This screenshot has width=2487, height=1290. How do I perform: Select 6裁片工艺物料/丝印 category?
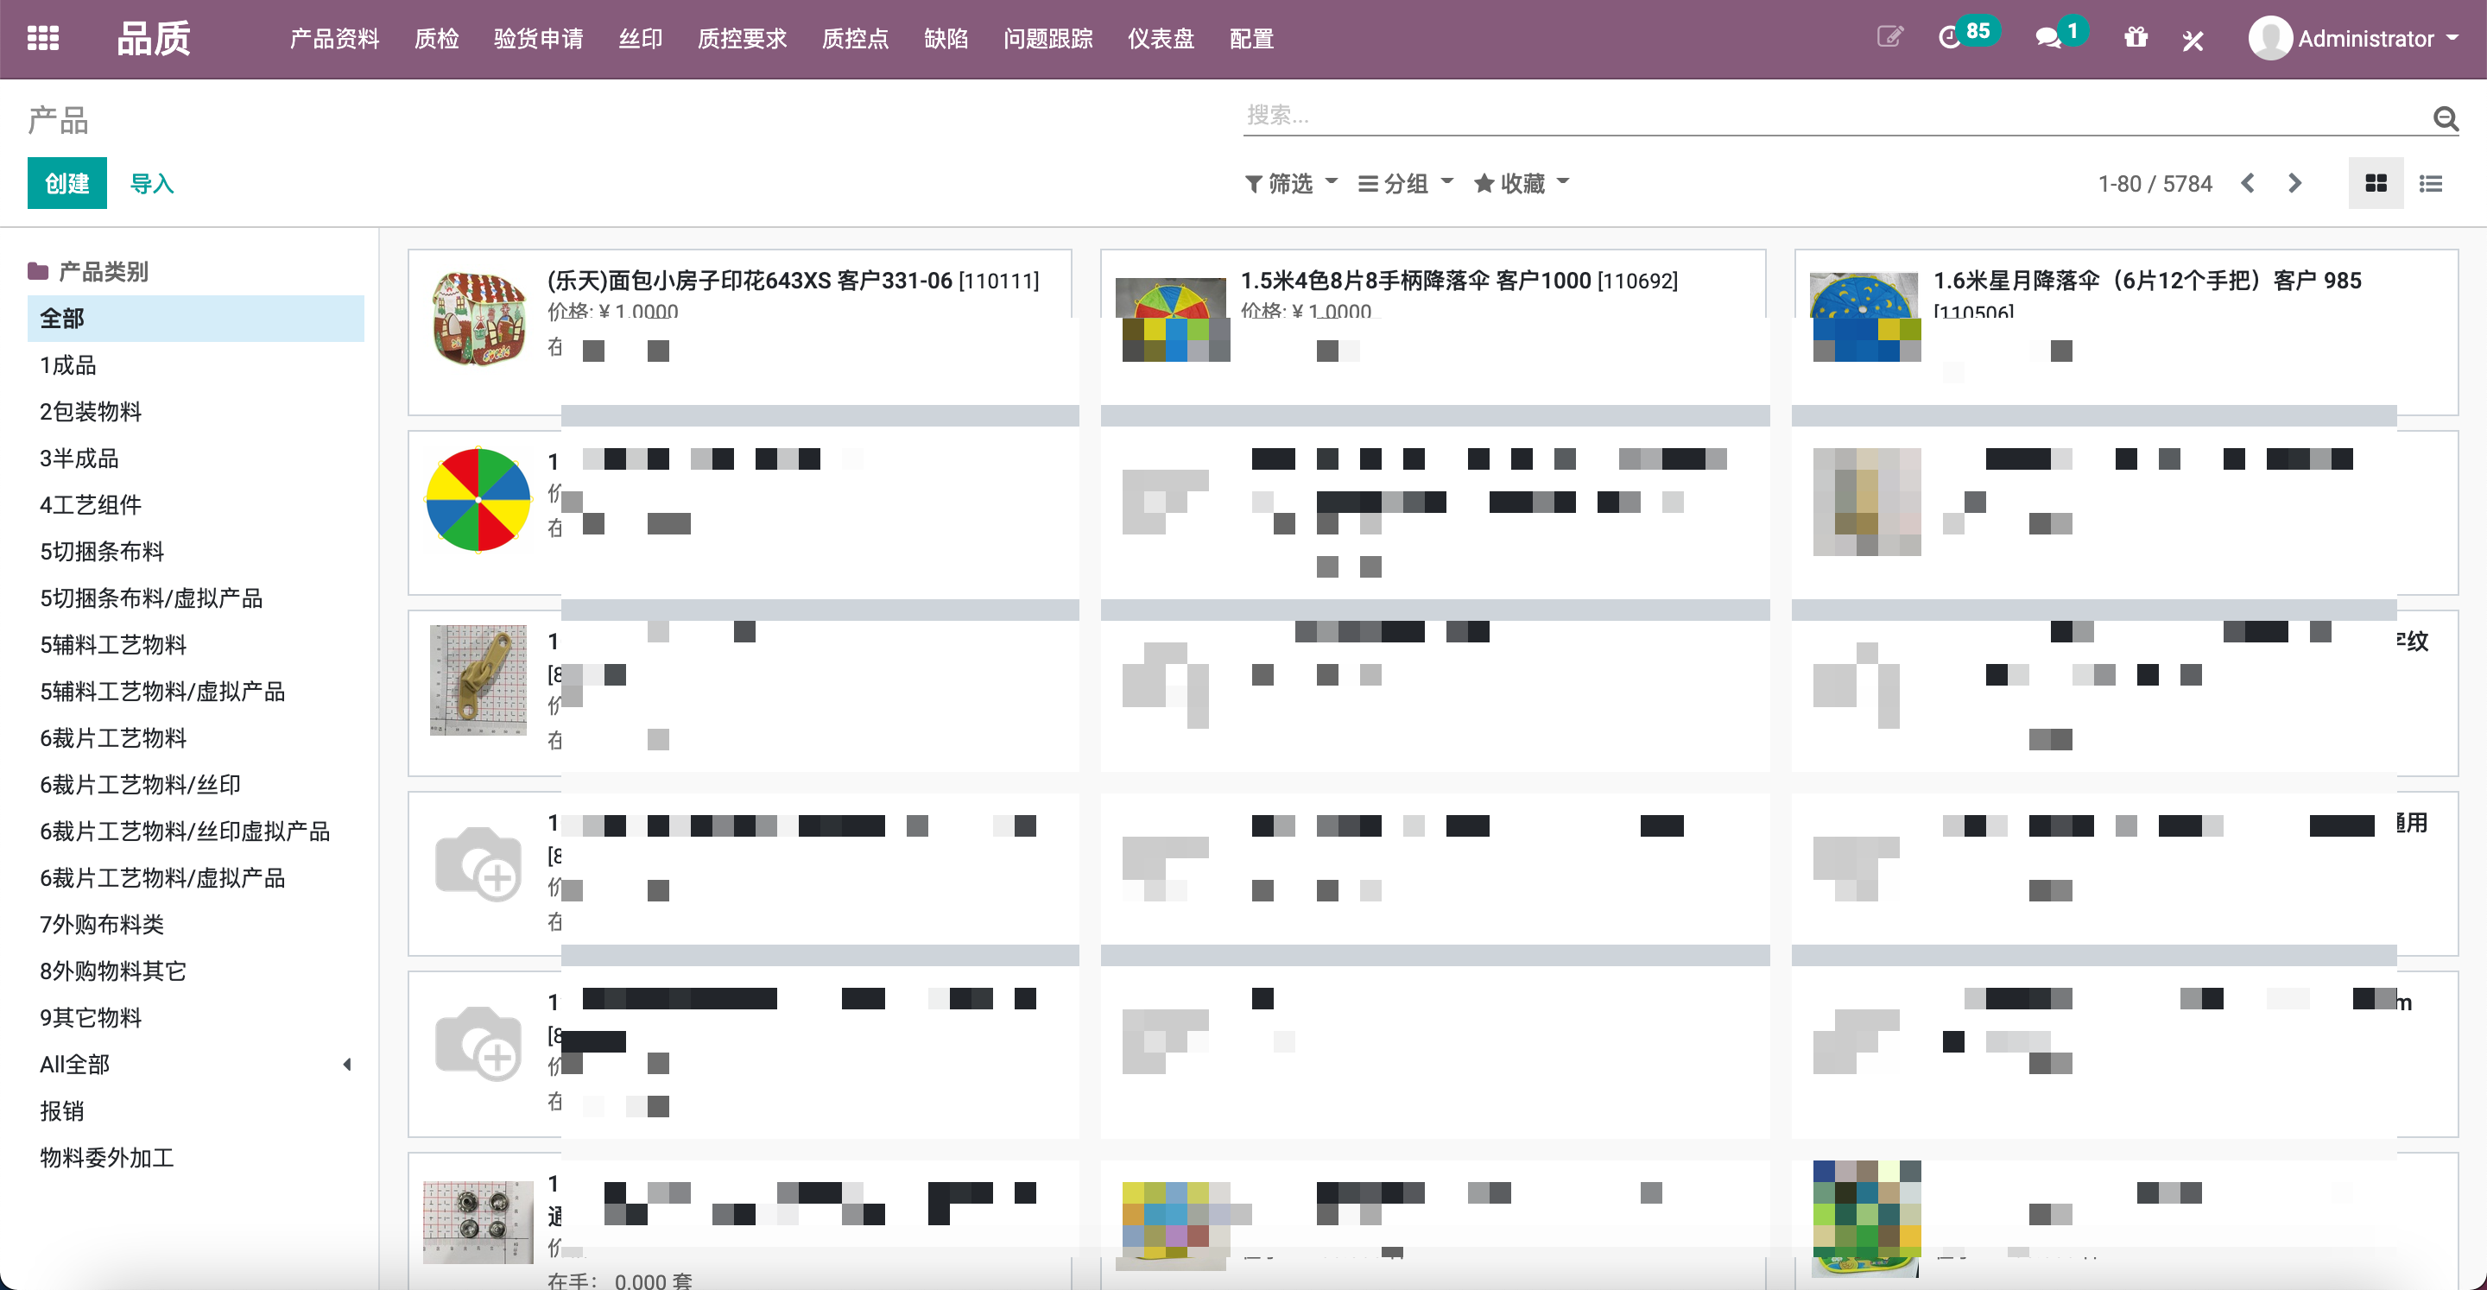tap(196, 785)
